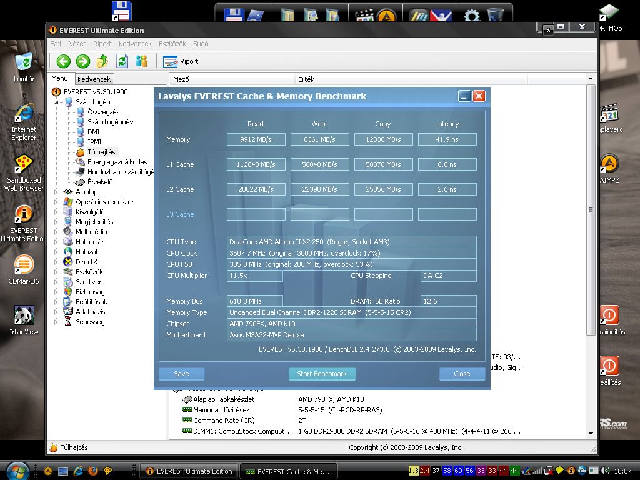Select Érzékelő in the tree
640x480 pixels.
tap(100, 182)
